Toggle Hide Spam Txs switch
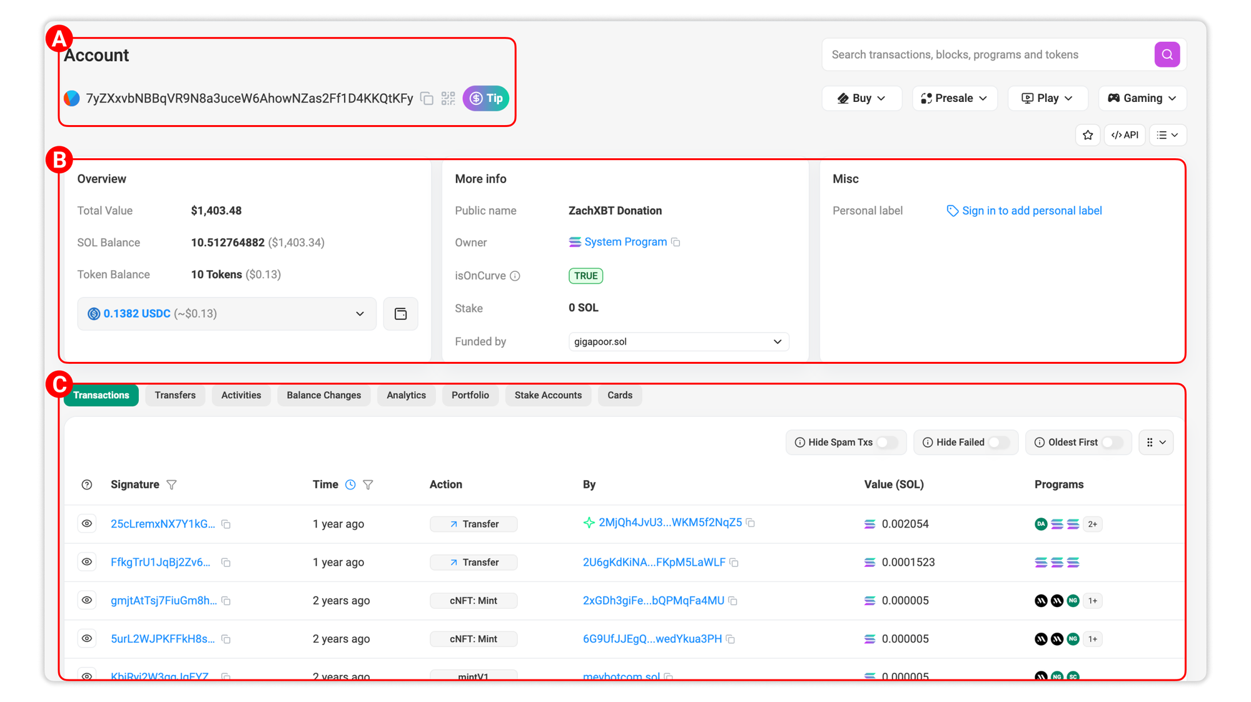Image resolution: width=1251 pixels, height=702 pixels. coord(886,443)
